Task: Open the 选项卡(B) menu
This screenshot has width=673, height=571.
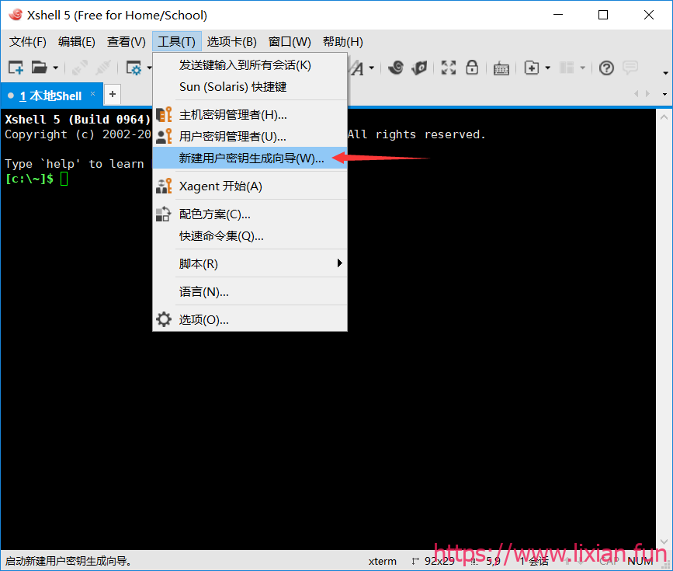Action: (x=232, y=42)
